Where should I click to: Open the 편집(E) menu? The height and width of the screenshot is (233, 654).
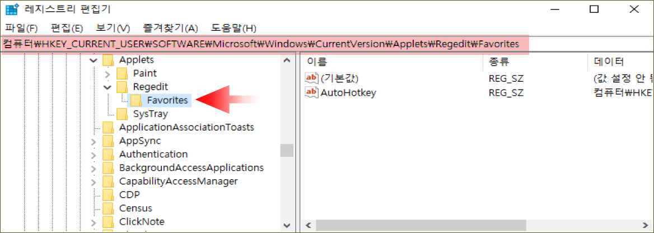[67, 29]
